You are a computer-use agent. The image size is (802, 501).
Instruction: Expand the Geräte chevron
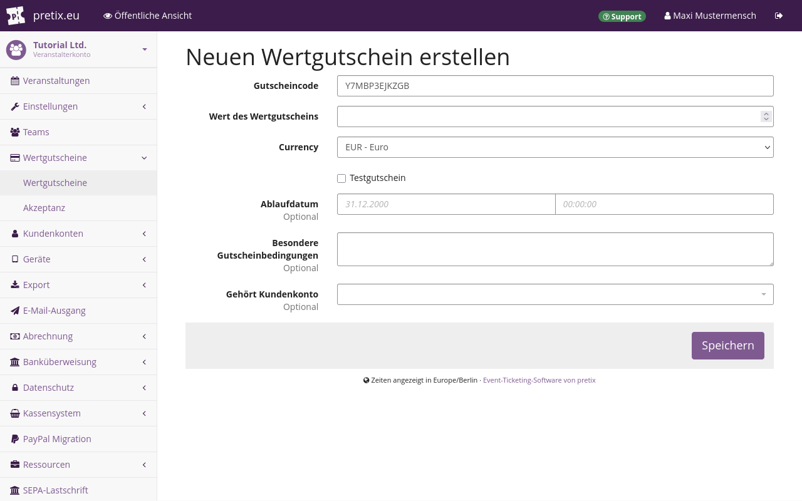tap(144, 259)
